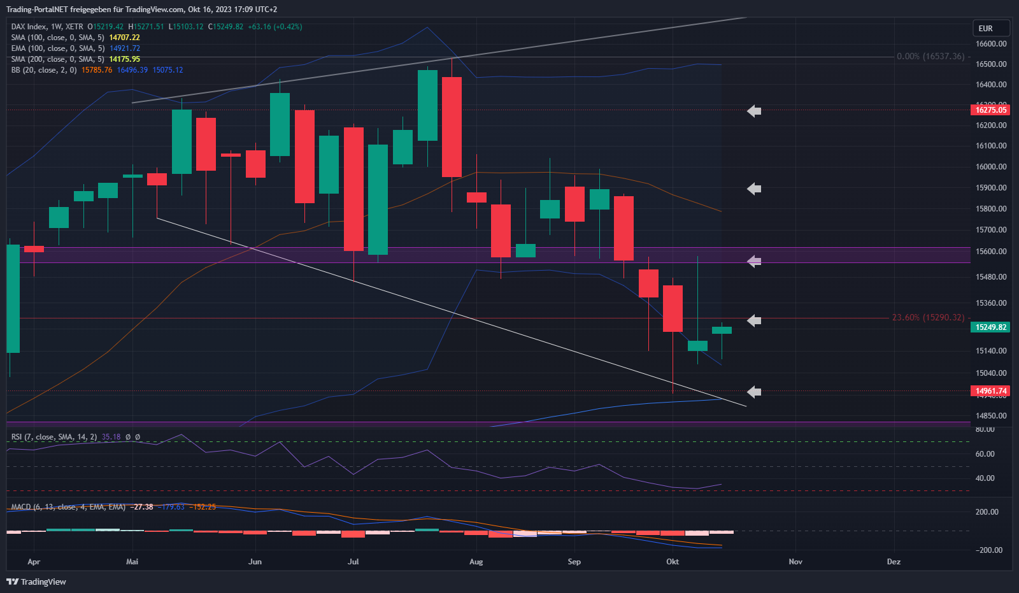The height and width of the screenshot is (593, 1019).
Task: Click the SMA 100 value 14707.22
Action: tap(124, 38)
